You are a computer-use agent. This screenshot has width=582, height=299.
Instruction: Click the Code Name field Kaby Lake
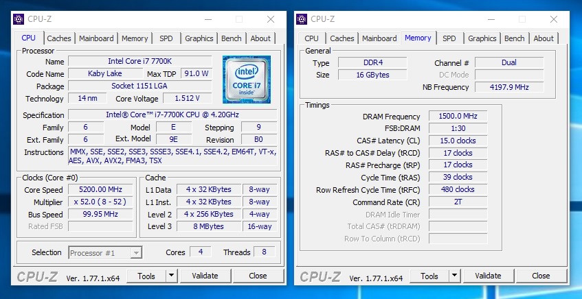coord(104,73)
